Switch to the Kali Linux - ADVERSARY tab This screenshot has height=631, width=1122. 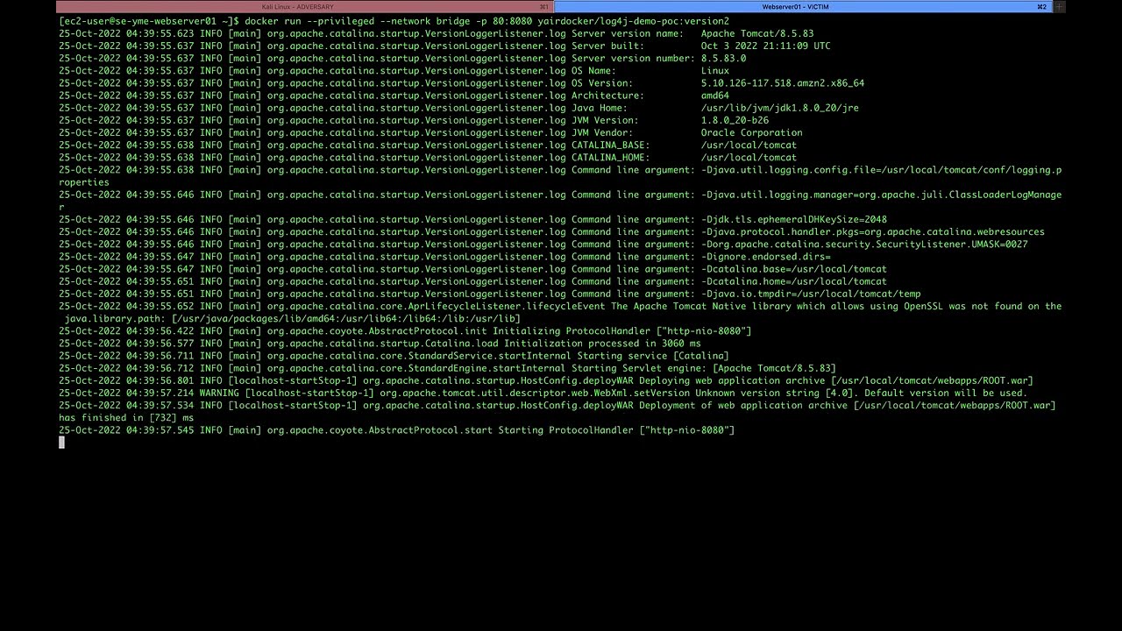click(x=298, y=6)
